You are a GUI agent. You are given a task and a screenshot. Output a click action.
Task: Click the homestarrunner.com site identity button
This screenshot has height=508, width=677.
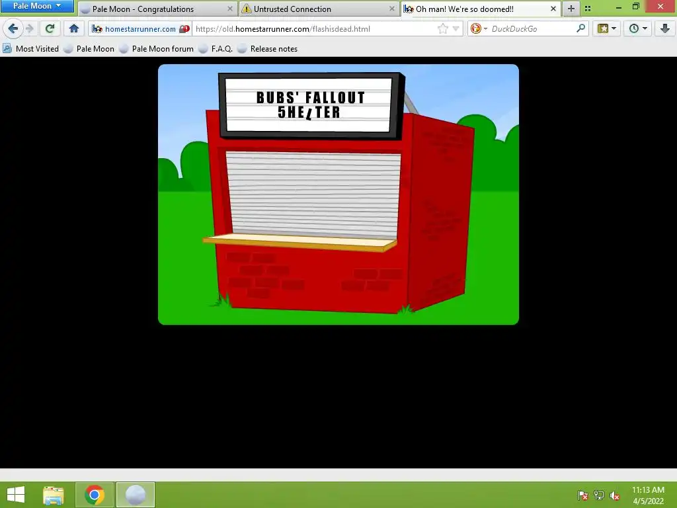tap(134, 29)
